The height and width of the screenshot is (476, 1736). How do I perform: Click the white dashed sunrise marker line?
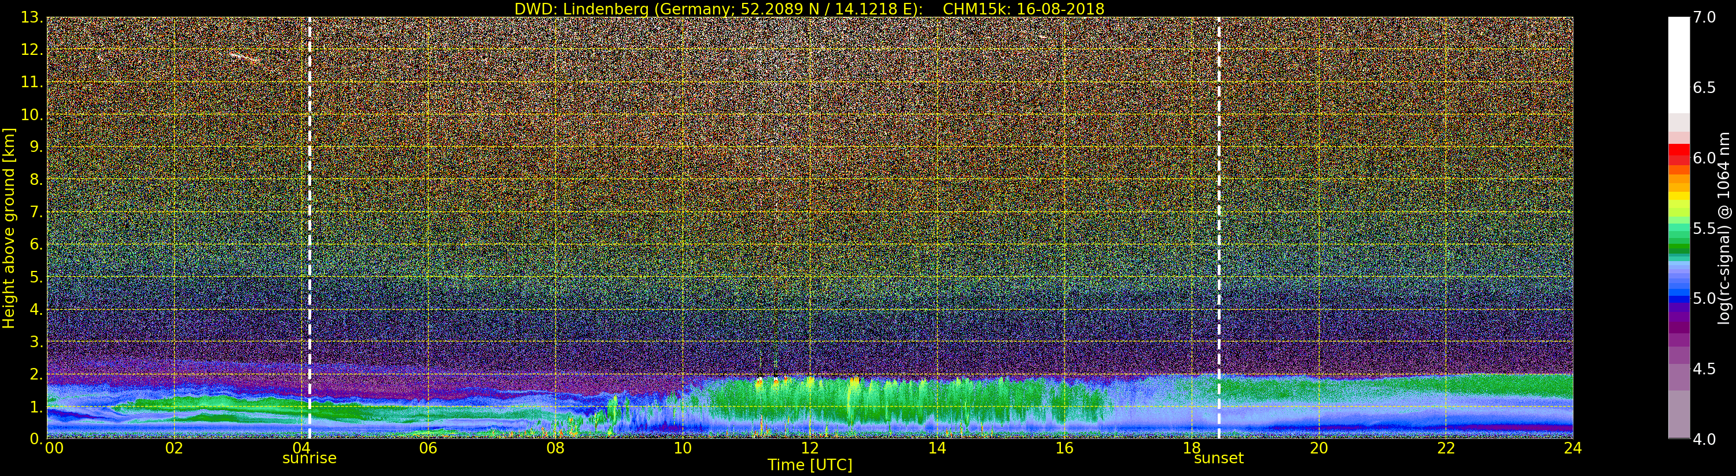(x=309, y=228)
